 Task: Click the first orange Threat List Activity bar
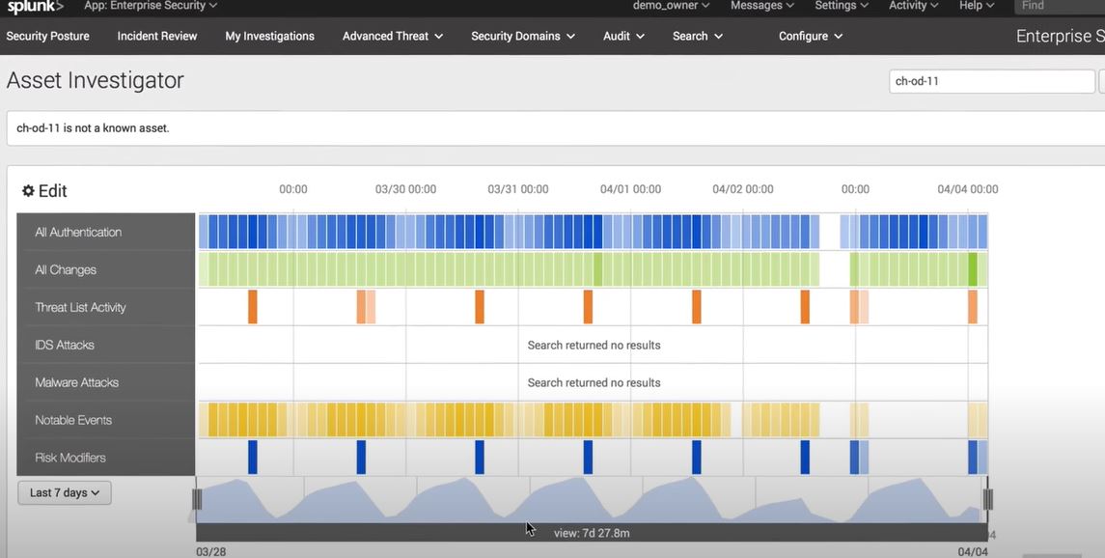pos(252,306)
